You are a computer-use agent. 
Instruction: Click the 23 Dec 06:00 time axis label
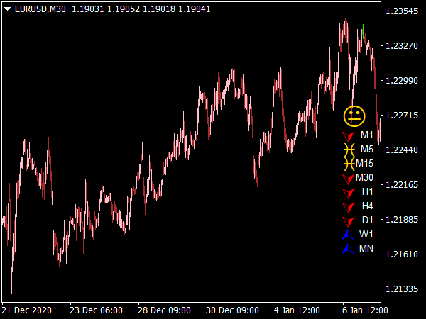[96, 310]
